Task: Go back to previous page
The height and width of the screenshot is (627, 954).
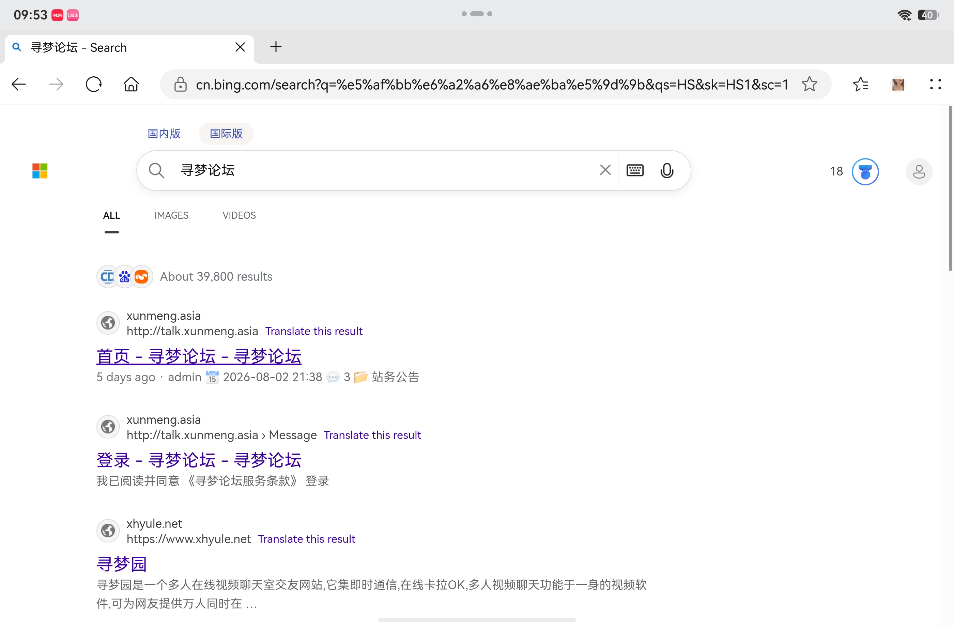Action: [x=18, y=84]
